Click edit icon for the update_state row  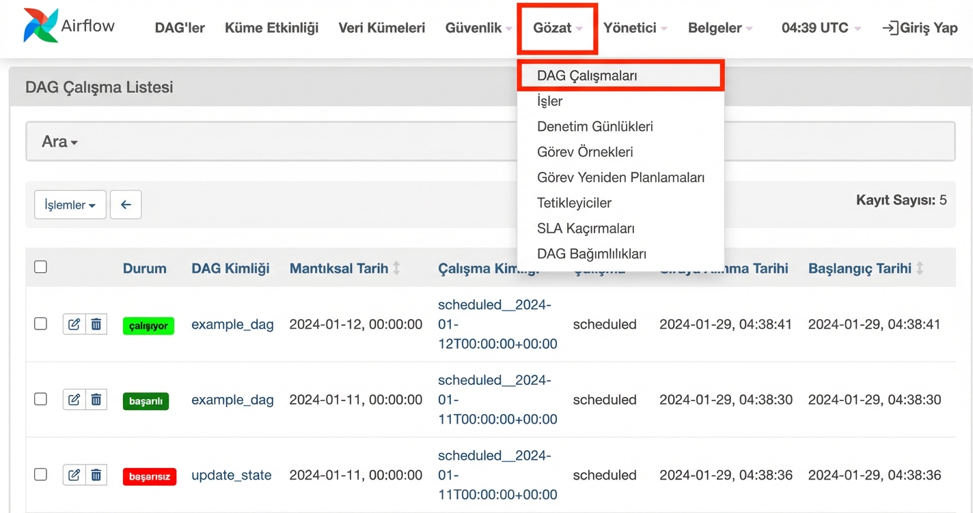coord(74,475)
